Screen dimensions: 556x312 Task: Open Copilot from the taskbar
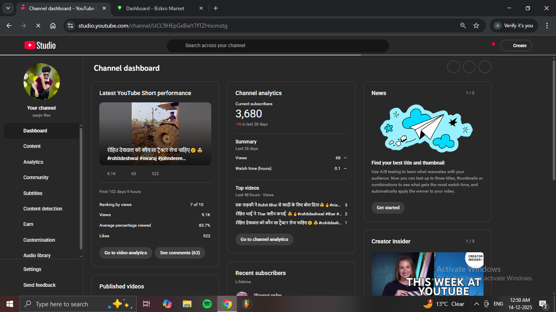pos(167,304)
